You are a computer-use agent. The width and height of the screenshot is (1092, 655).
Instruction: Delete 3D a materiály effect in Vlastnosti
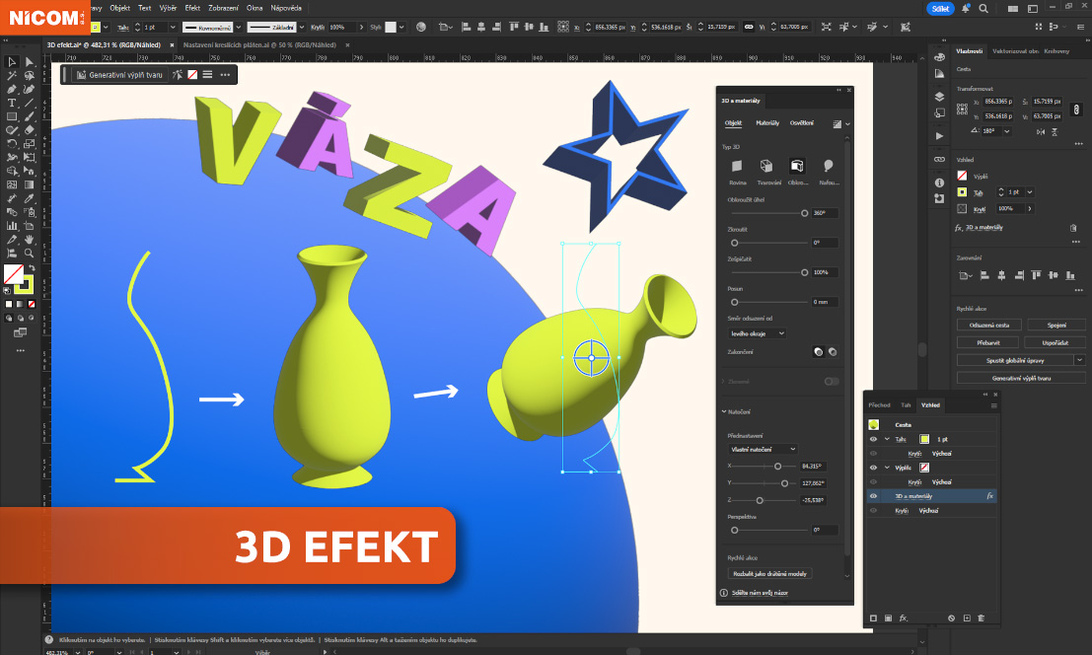click(x=1073, y=228)
